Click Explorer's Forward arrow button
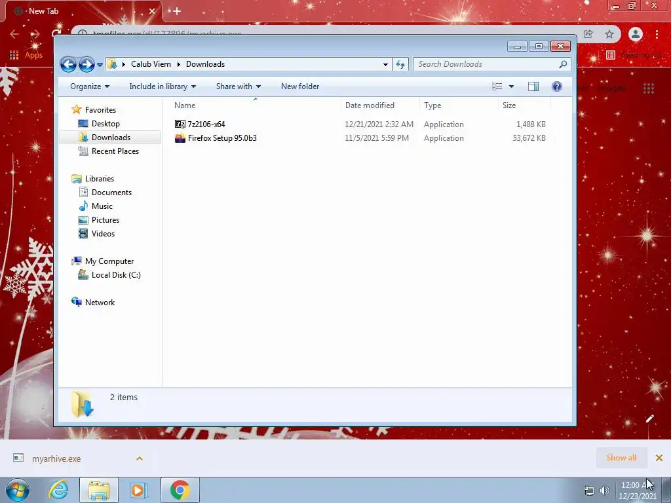671x503 pixels. click(x=86, y=65)
